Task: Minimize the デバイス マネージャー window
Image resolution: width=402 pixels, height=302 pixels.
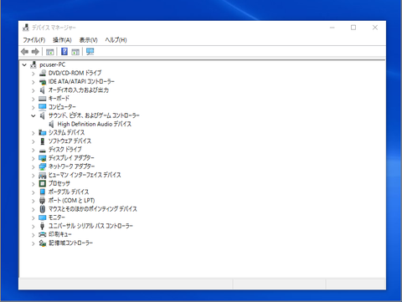Action: (x=332, y=28)
